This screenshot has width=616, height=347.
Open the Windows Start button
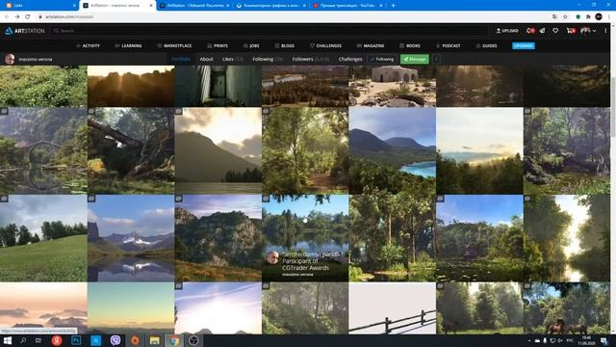(8, 340)
